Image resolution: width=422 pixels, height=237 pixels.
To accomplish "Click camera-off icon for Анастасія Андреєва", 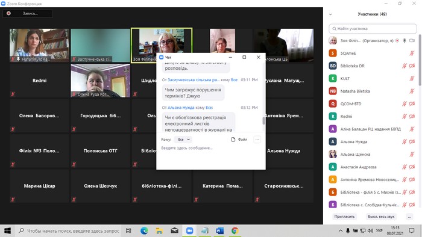I will coord(412,167).
